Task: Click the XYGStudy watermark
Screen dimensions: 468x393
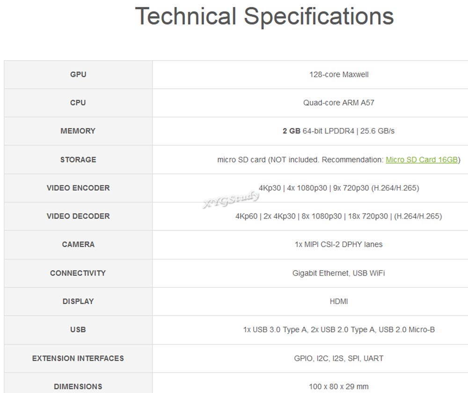Action: tap(231, 200)
